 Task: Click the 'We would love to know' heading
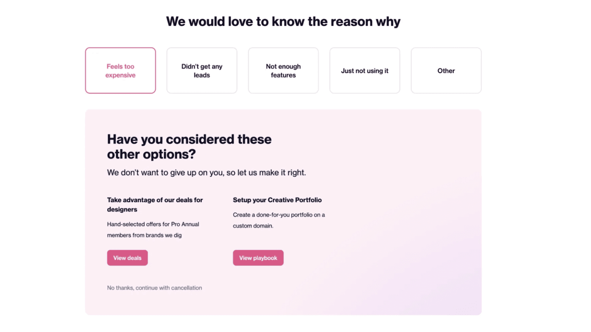[283, 22]
